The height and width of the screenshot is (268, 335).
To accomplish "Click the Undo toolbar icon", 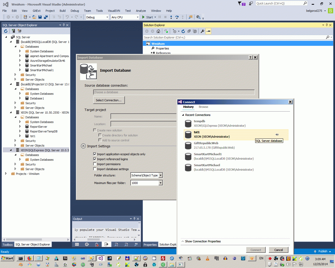I will tap(67, 17).
